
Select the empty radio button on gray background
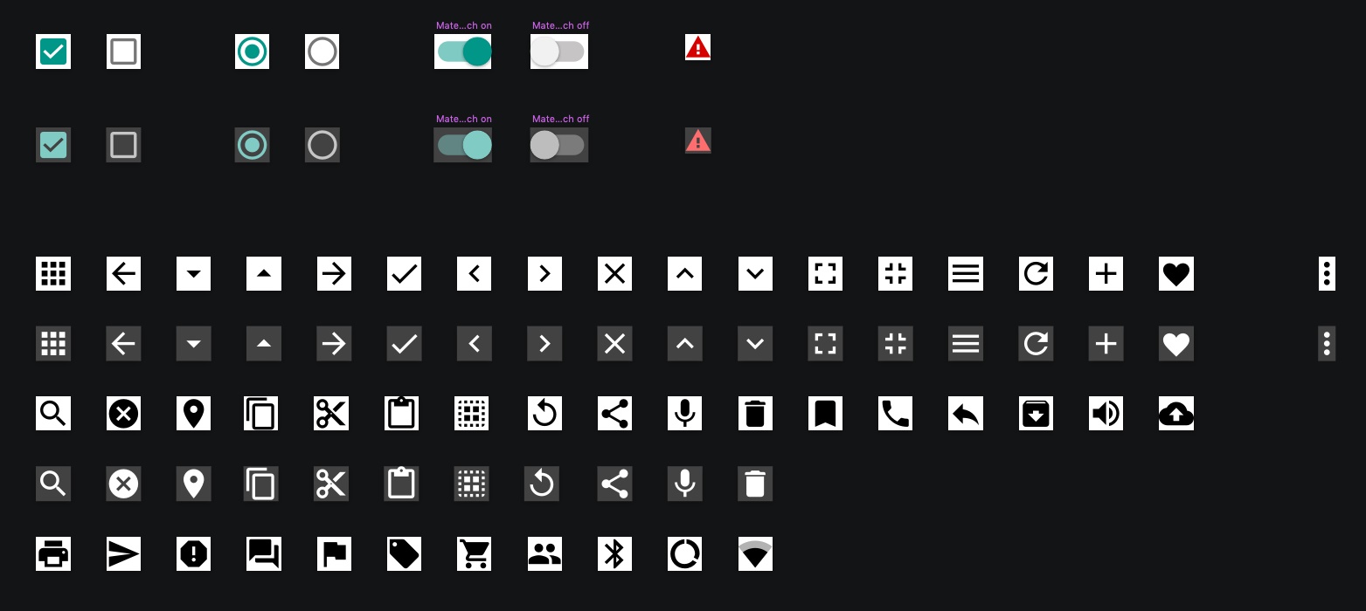point(322,145)
